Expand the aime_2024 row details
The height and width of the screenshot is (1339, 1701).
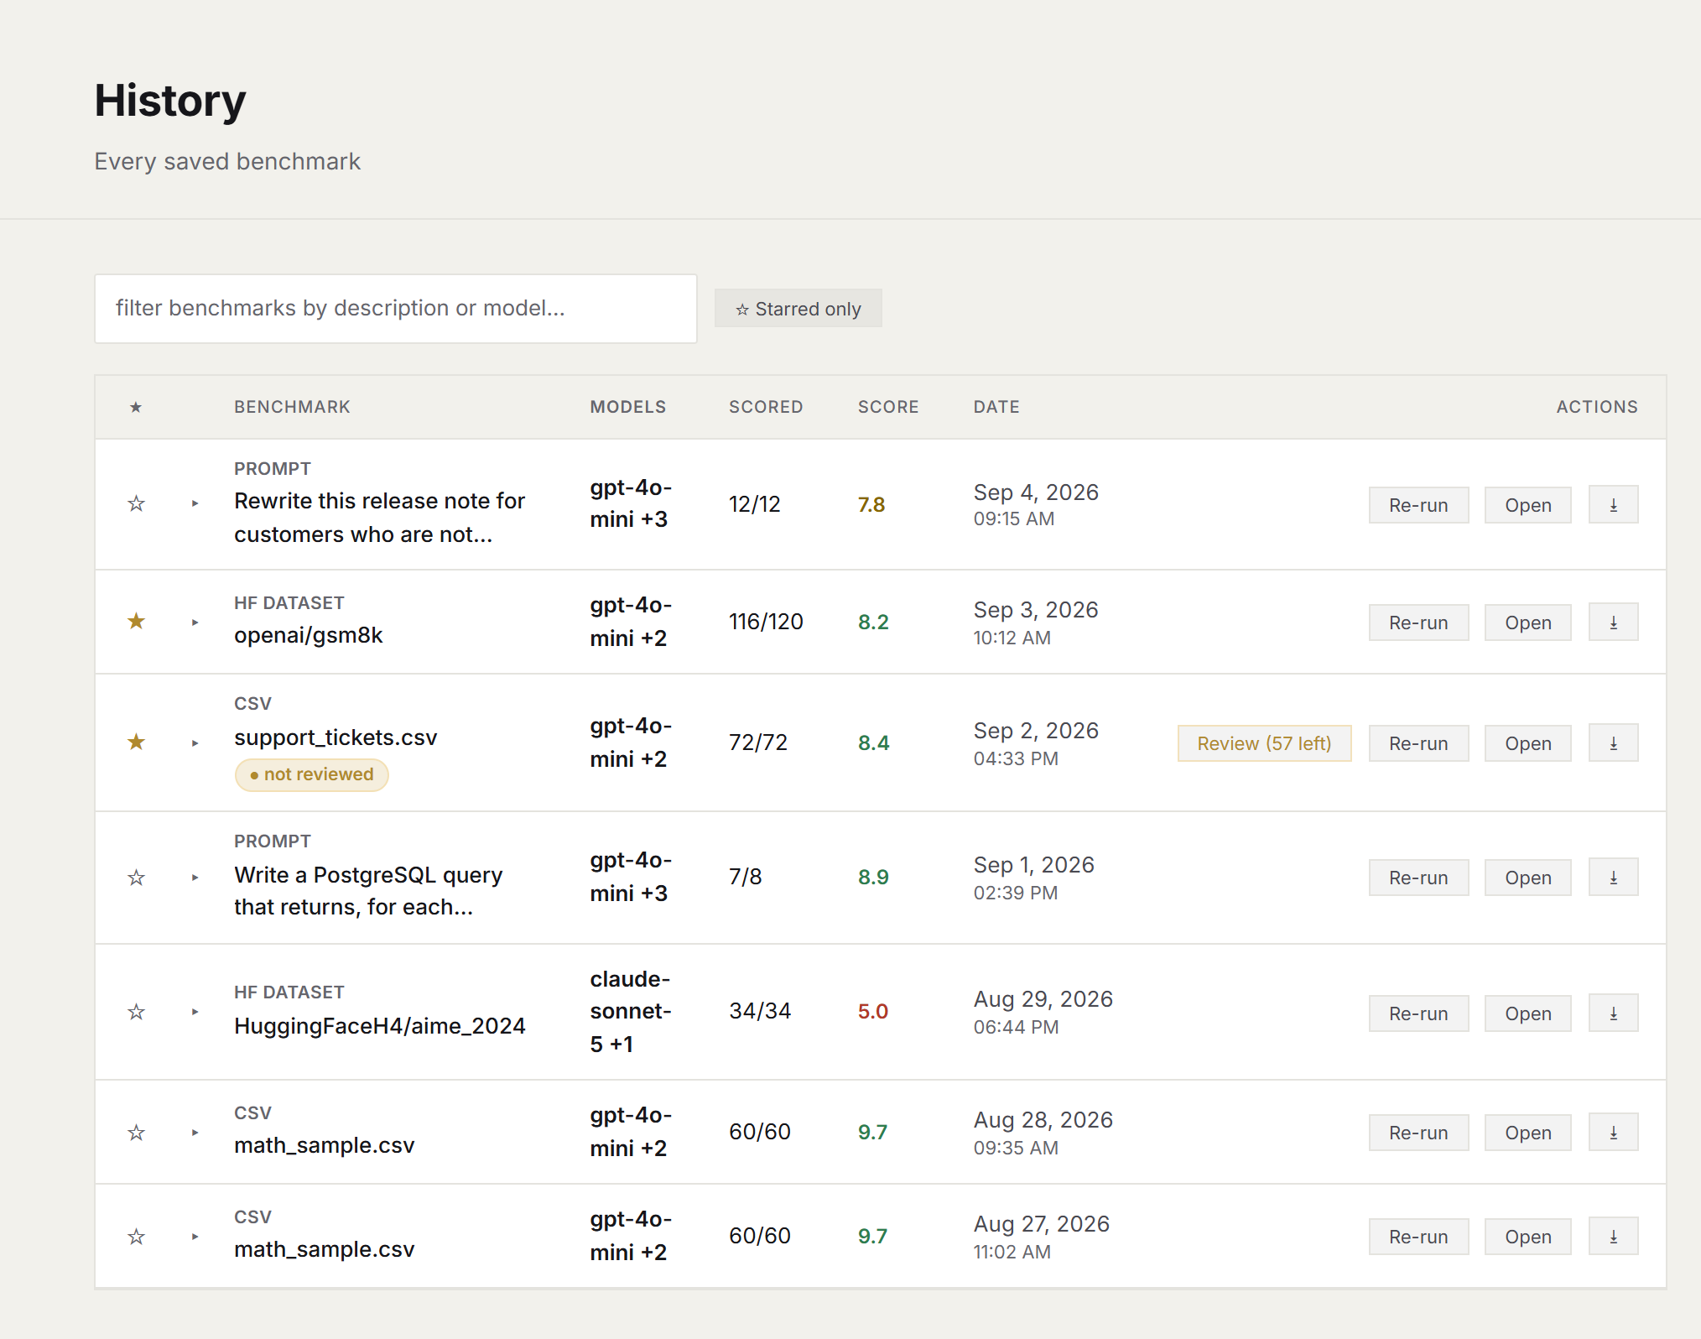click(195, 1012)
